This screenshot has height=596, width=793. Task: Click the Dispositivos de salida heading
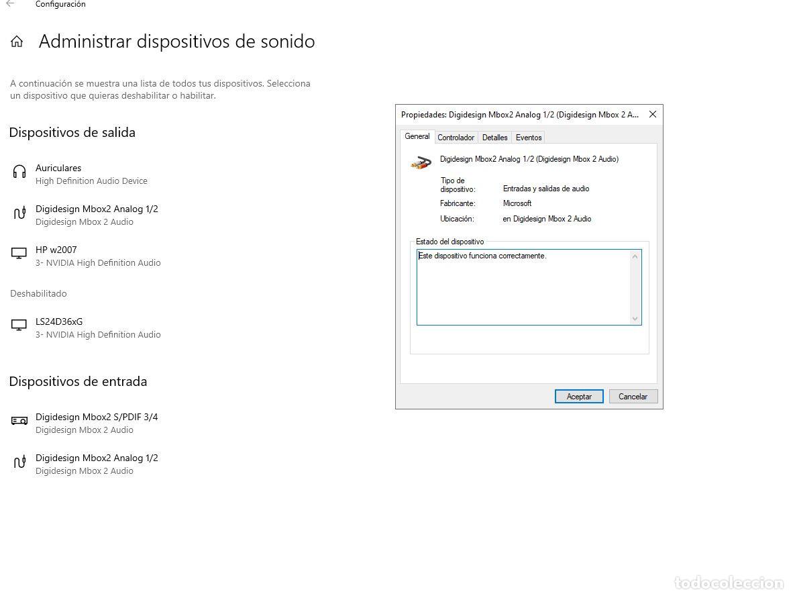(72, 133)
